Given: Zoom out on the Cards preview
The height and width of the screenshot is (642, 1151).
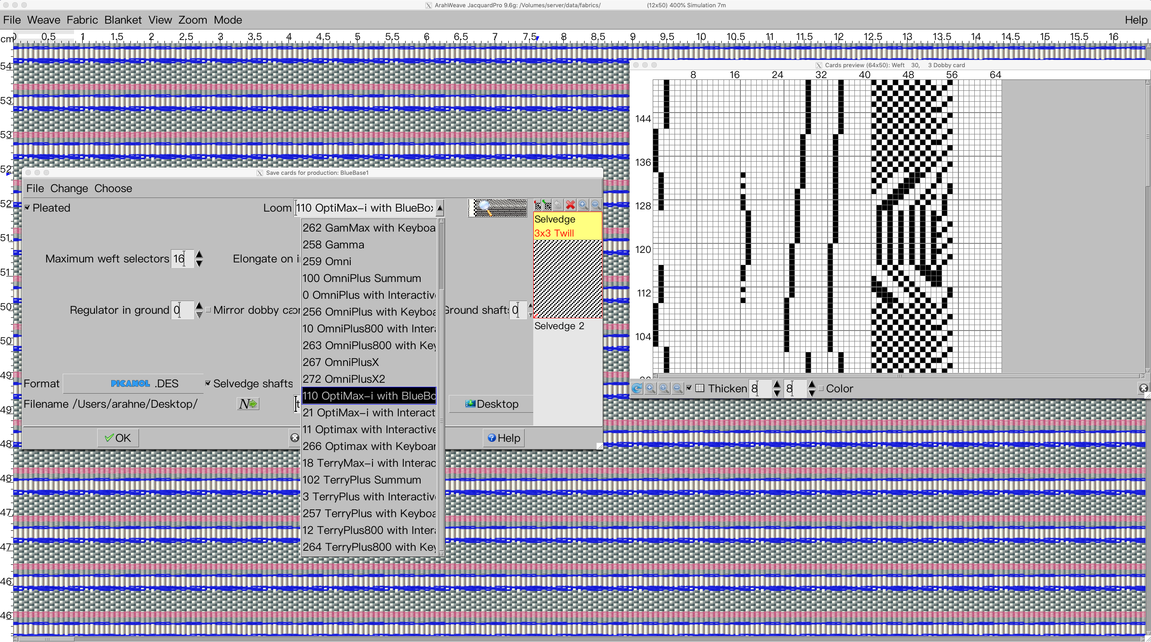Looking at the screenshot, I should [x=678, y=388].
